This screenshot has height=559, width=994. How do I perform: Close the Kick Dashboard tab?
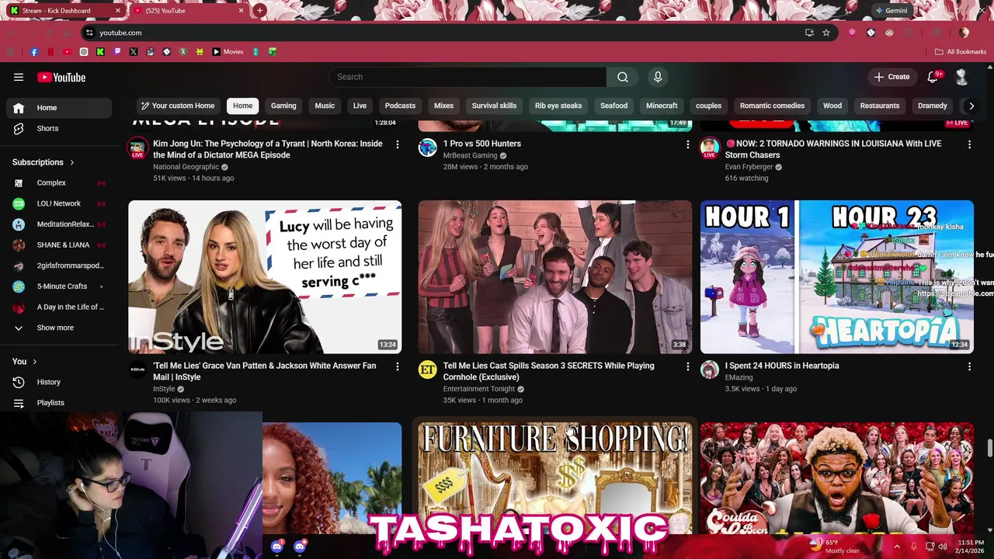118,11
